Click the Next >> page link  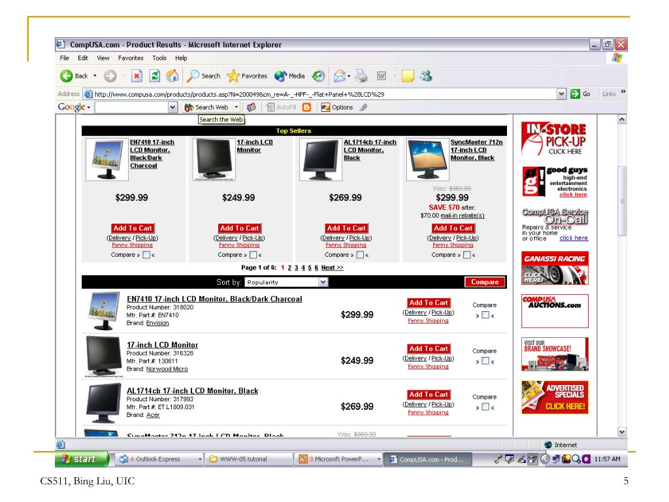tap(332, 267)
